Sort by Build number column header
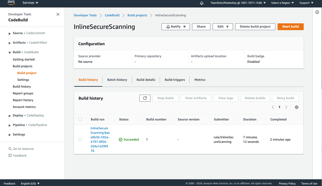This screenshot has width=322, height=186. [156, 119]
